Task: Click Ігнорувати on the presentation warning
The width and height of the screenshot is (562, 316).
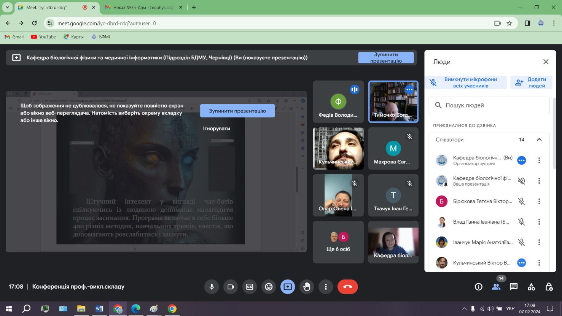Action: [217, 129]
